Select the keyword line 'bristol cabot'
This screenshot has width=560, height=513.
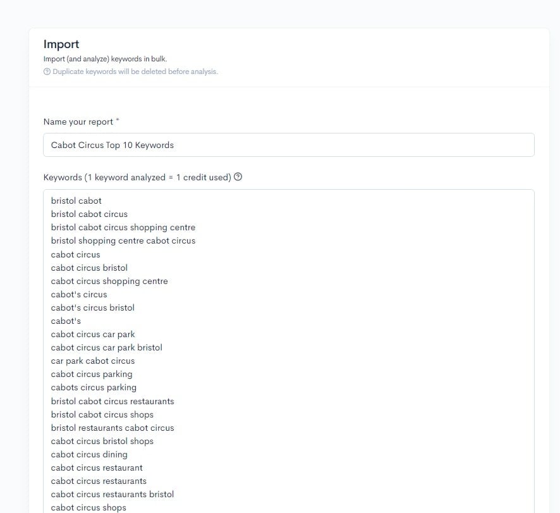point(76,201)
